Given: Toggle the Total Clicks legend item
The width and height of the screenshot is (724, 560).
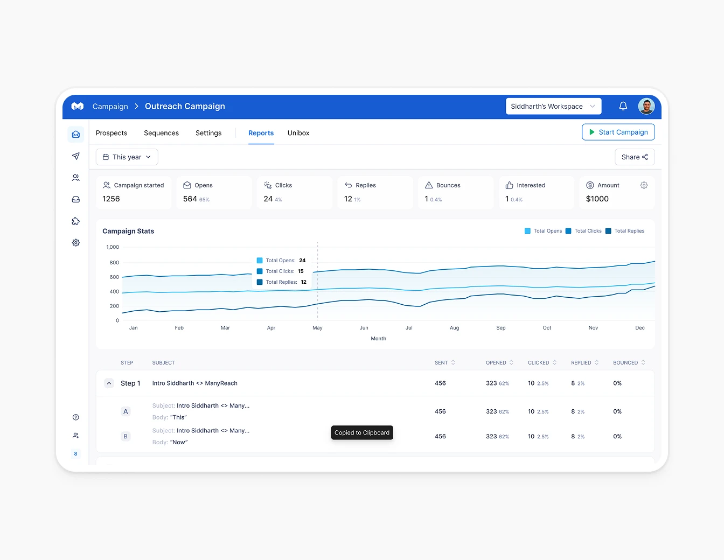Looking at the screenshot, I should (x=583, y=230).
